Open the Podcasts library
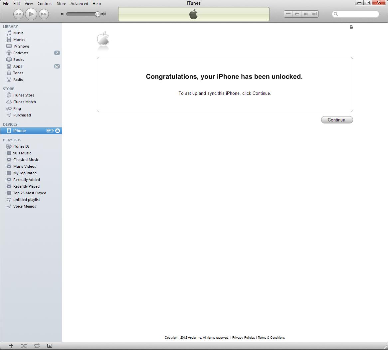This screenshot has width=388, height=350. tap(31, 53)
